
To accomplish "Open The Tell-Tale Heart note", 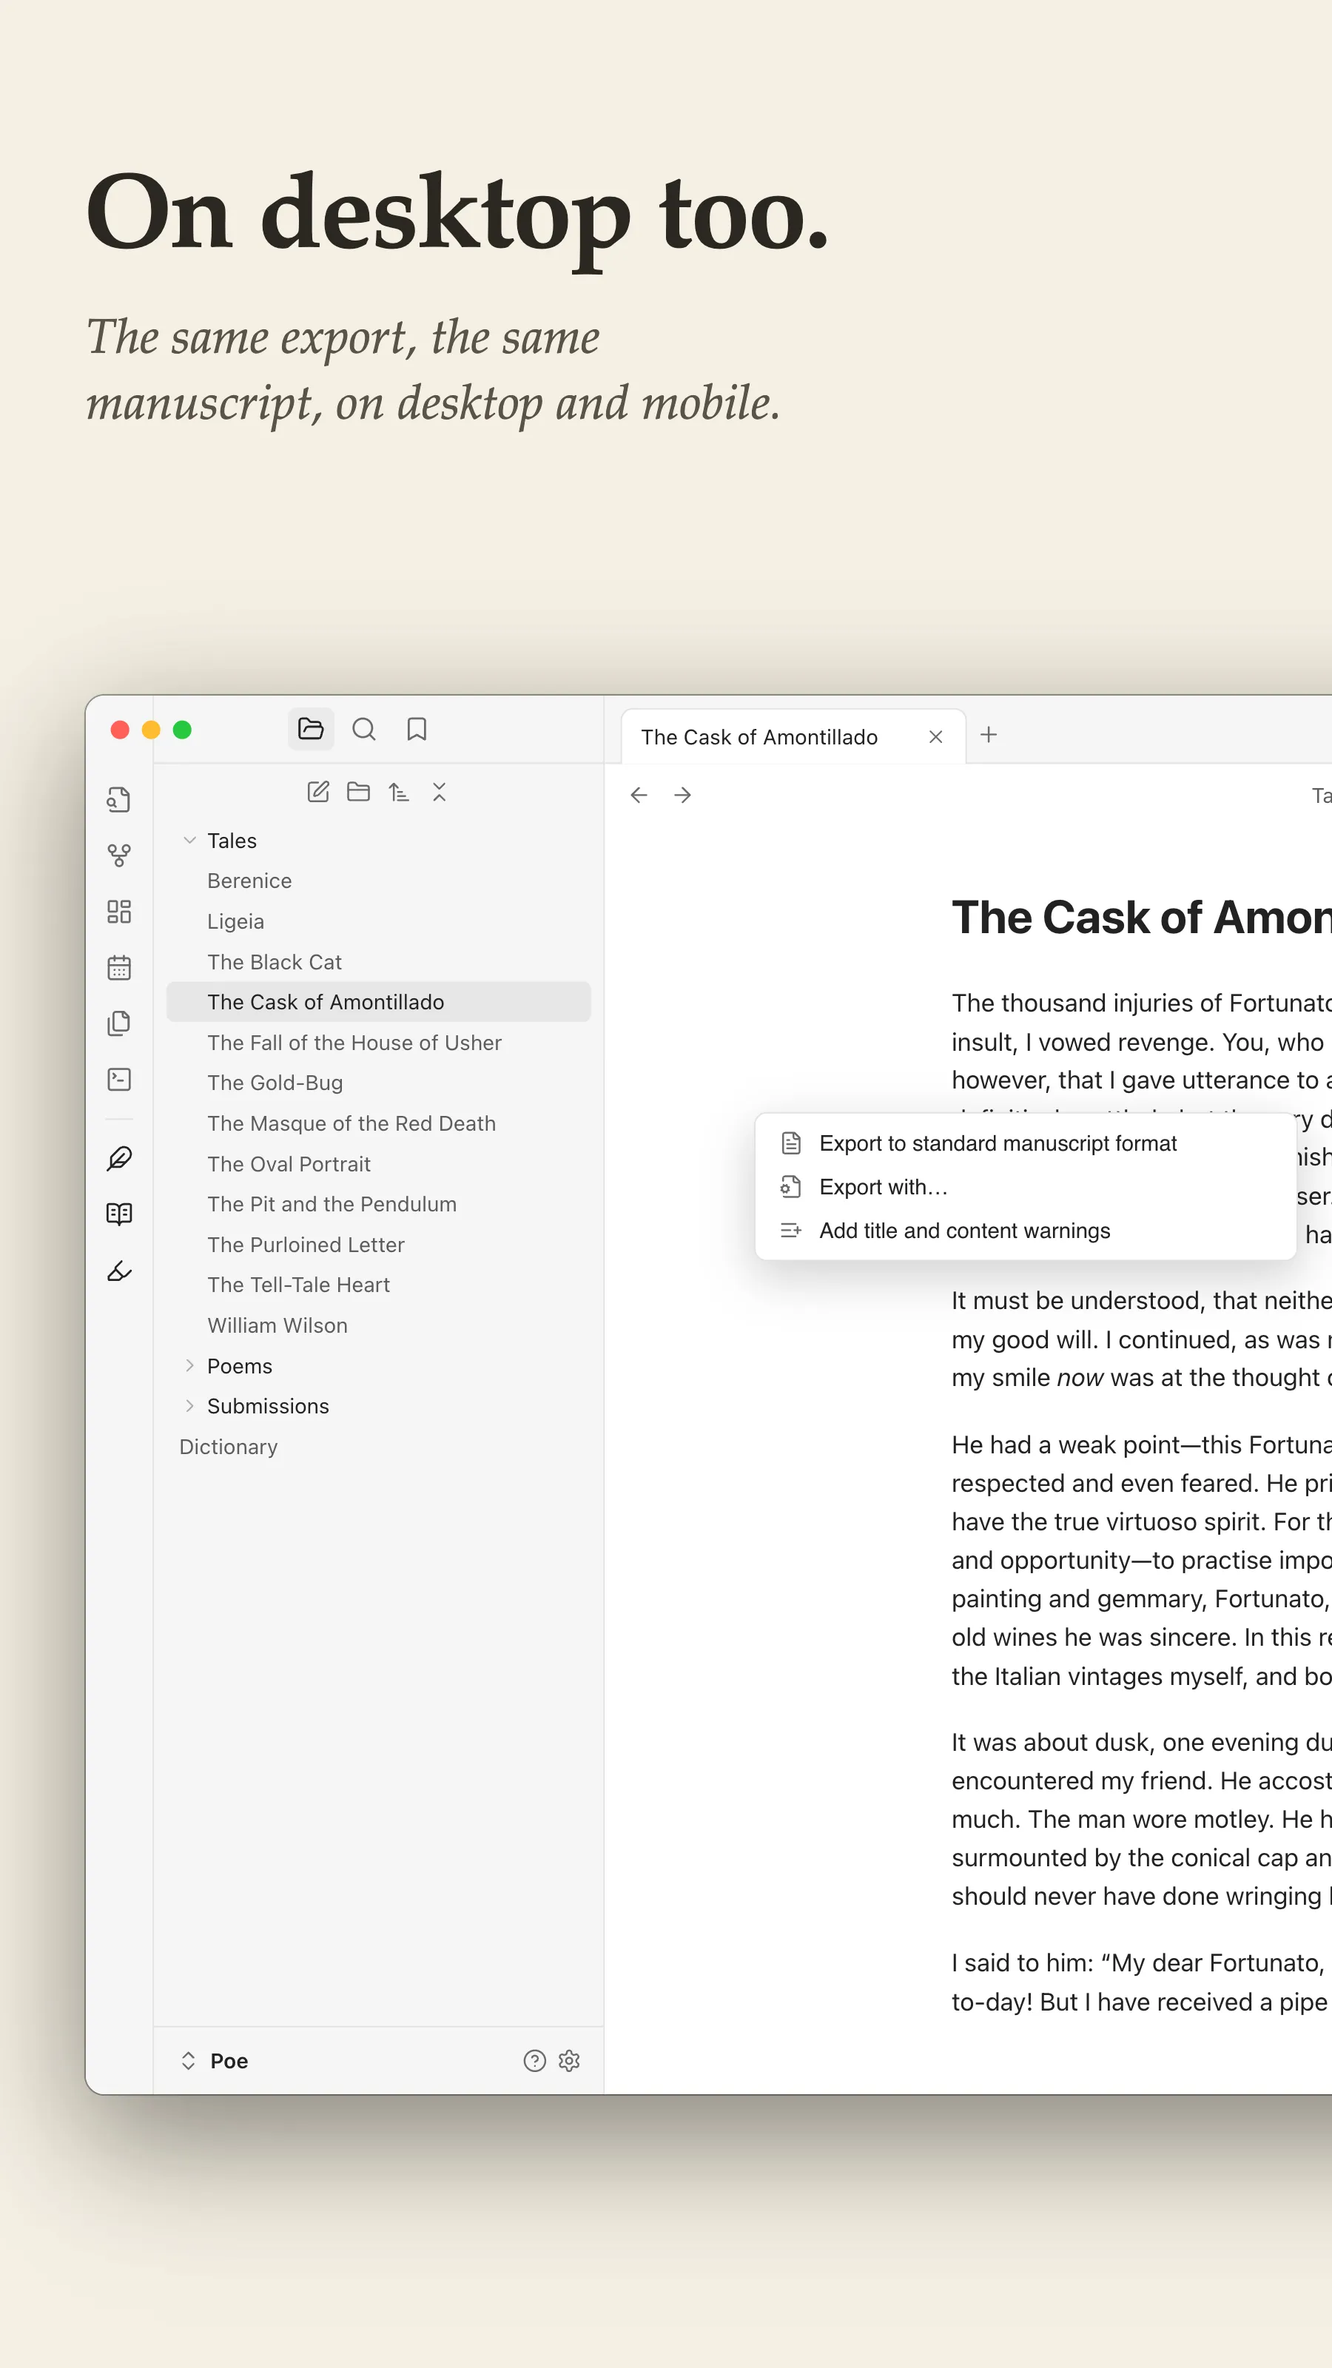I will point(379,1284).
